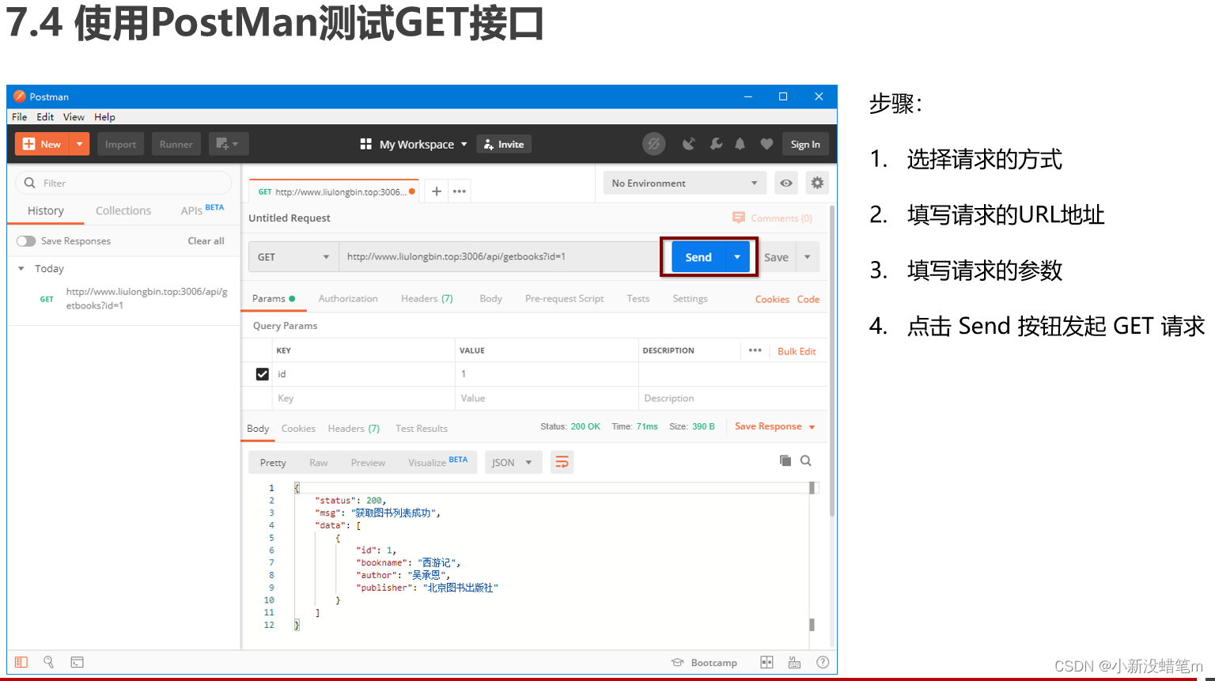Click the blue Send button
The width and height of the screenshot is (1215, 681).
coord(698,257)
